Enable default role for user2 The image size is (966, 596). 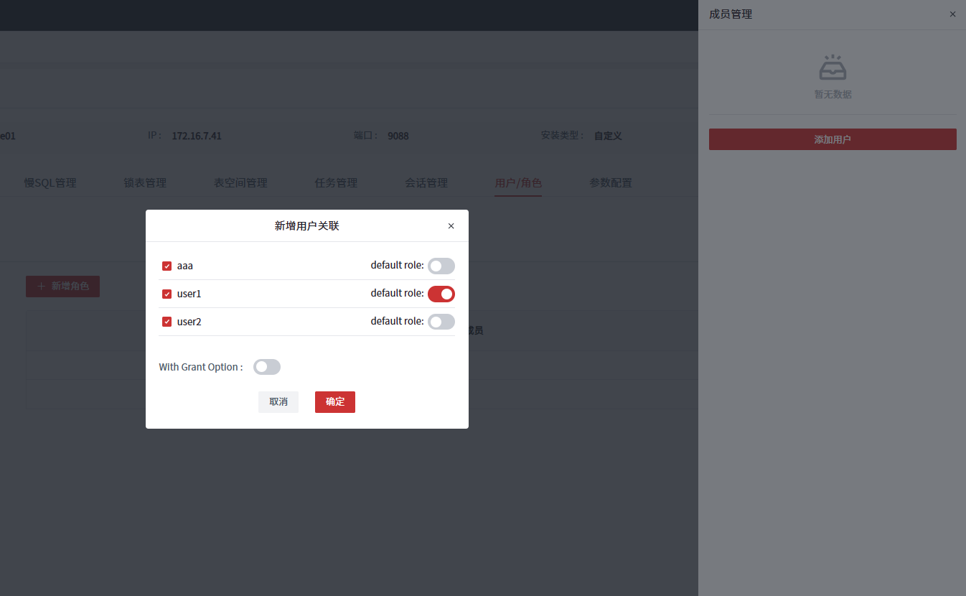(x=441, y=322)
